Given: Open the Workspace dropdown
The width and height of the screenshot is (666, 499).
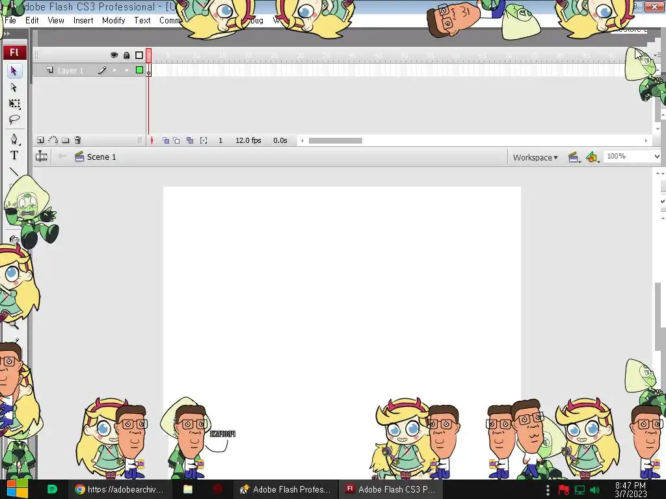Looking at the screenshot, I should coord(535,157).
